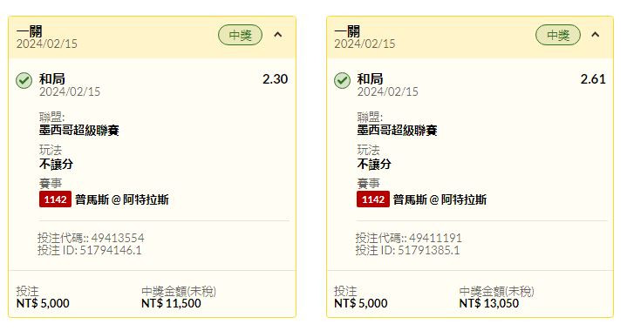
Task: Select bet code 49411191
Action: tap(435, 238)
